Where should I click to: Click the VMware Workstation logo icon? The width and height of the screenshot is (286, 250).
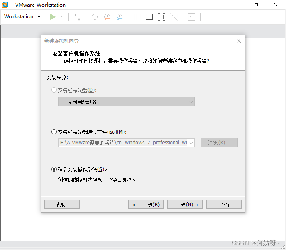[5, 5]
